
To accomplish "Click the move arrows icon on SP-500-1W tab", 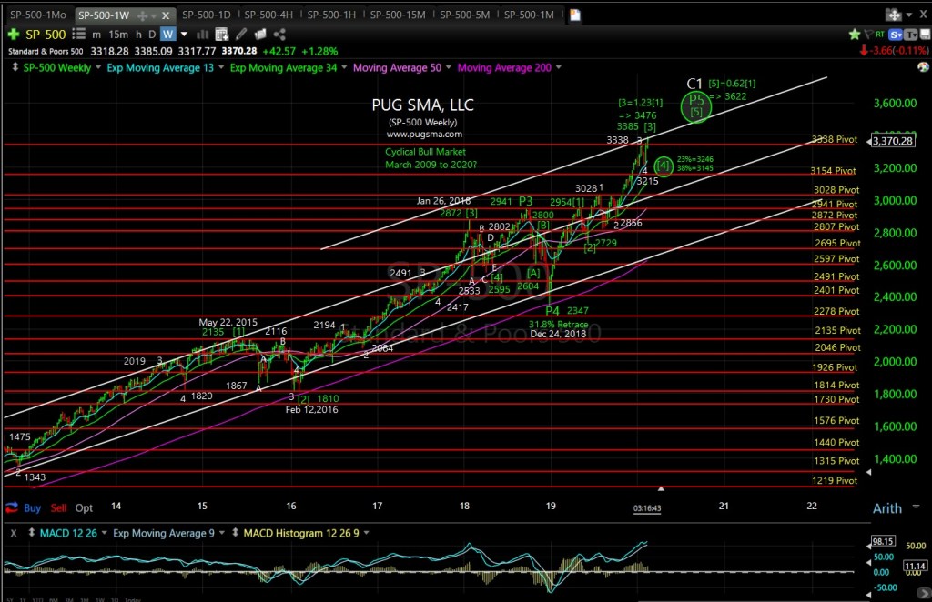I will [143, 15].
